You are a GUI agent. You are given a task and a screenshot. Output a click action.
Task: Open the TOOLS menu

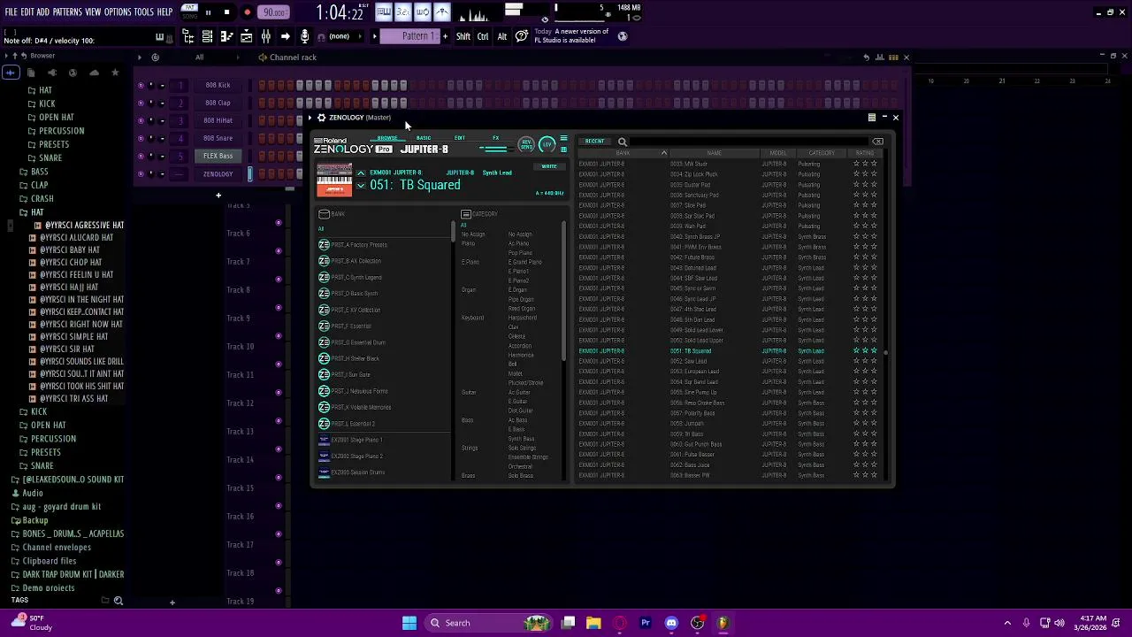[x=143, y=12]
